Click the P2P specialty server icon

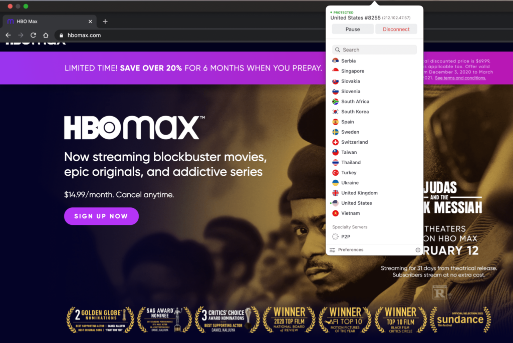[x=335, y=236]
